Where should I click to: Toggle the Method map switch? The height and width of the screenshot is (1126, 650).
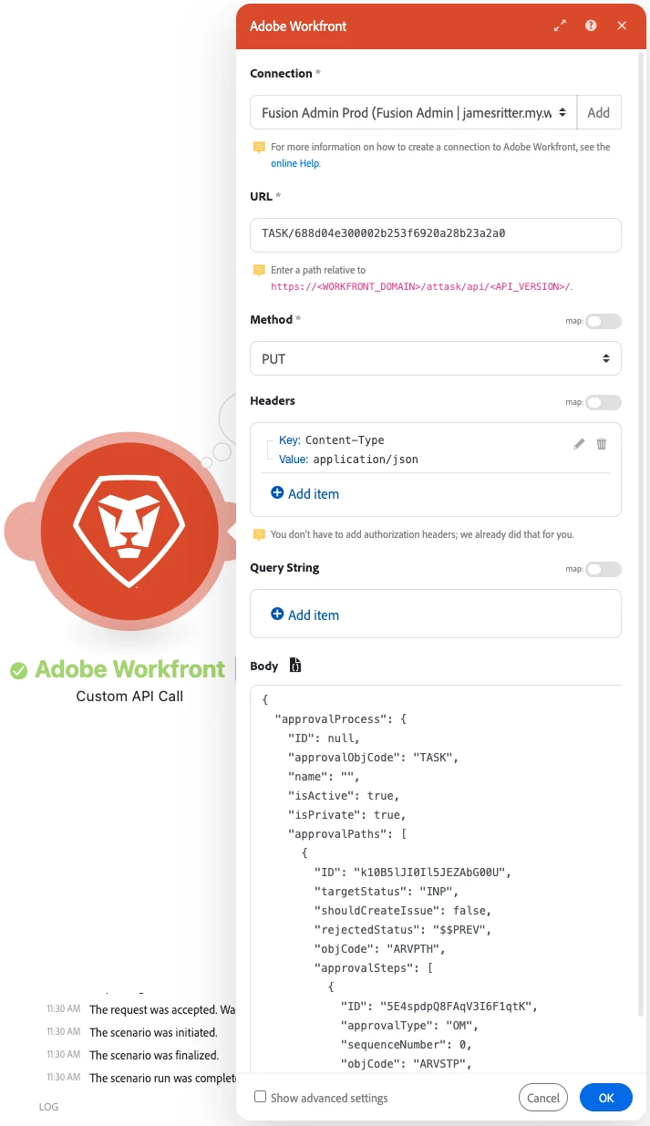pyautogui.click(x=604, y=321)
